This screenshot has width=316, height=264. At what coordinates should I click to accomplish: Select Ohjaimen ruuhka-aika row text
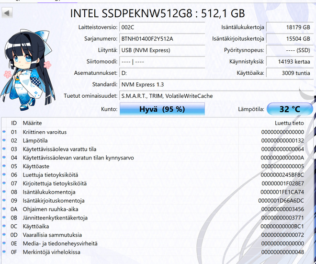50,209
